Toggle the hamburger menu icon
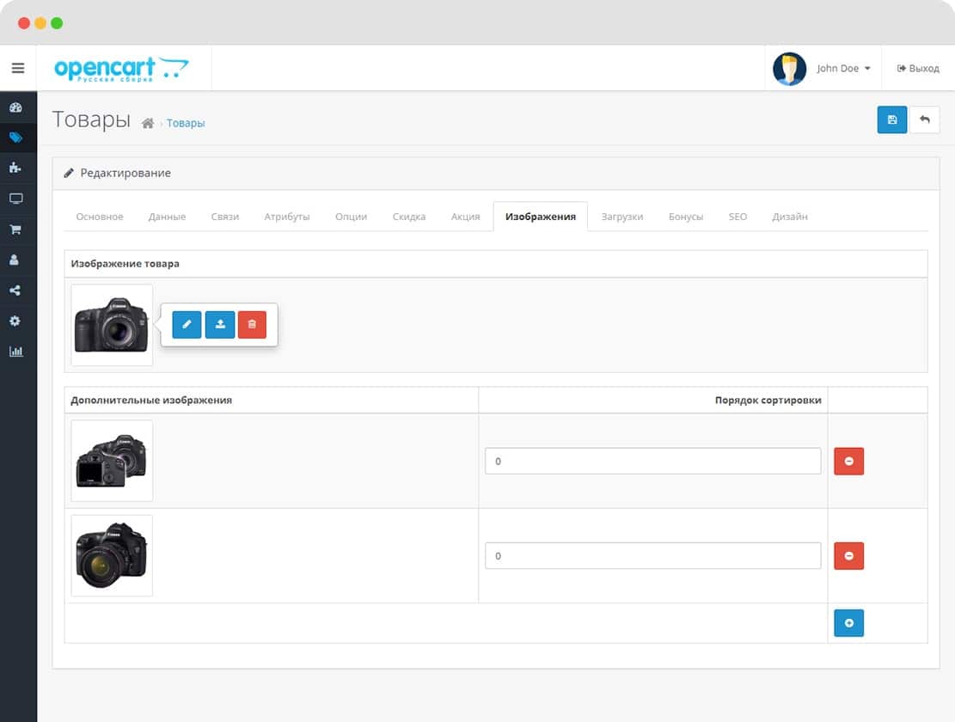The width and height of the screenshot is (955, 722). pos(18,68)
